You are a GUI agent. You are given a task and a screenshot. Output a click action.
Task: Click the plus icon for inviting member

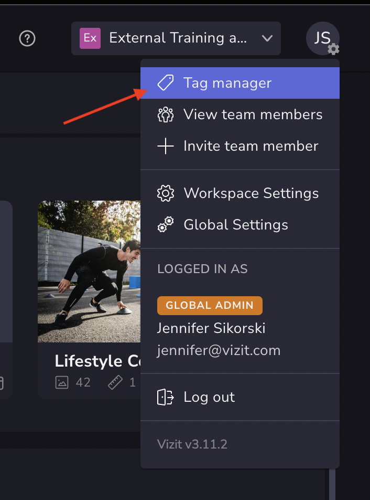pyautogui.click(x=166, y=146)
